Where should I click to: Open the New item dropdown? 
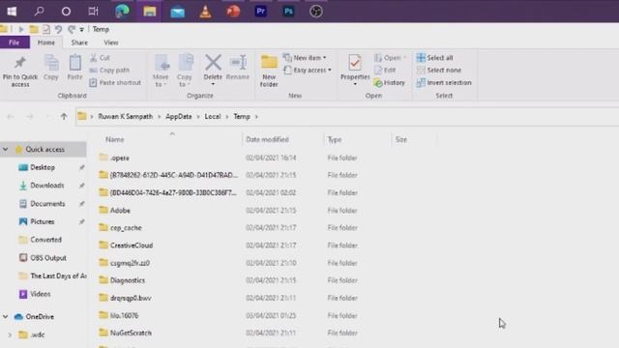click(x=305, y=58)
